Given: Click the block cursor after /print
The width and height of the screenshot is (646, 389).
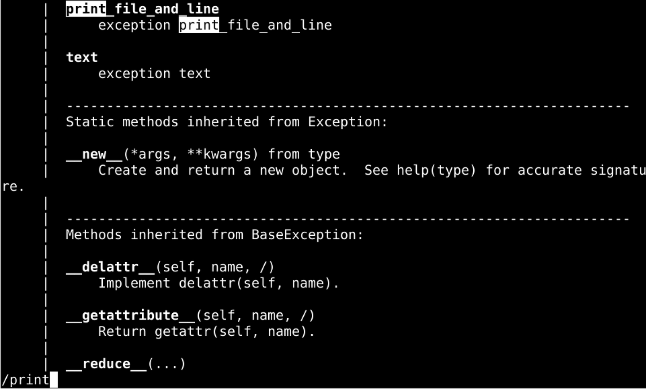Looking at the screenshot, I should pos(54,380).
